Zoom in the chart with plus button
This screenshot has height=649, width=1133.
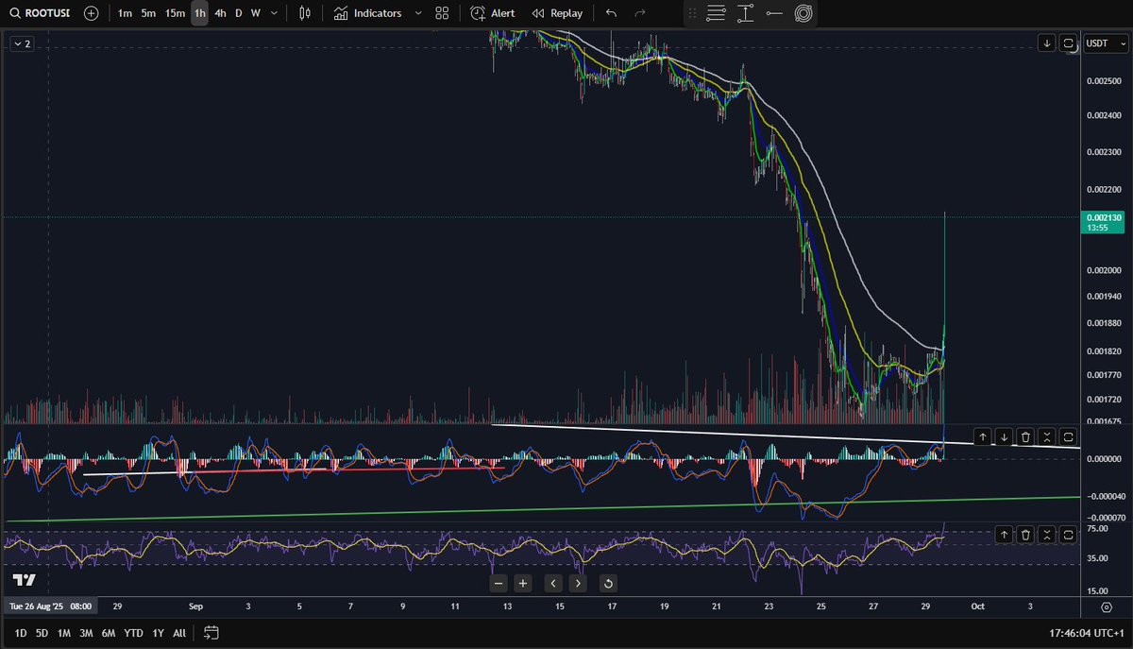point(522,583)
